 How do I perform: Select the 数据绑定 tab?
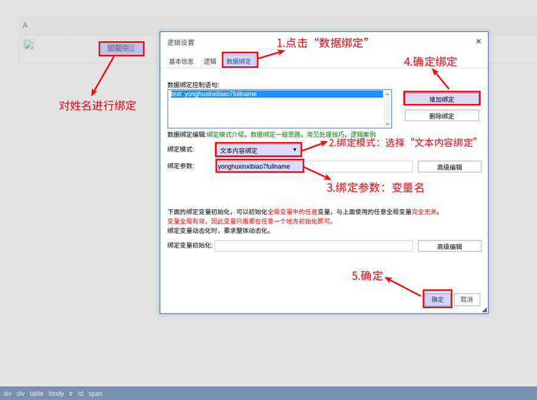pos(239,61)
